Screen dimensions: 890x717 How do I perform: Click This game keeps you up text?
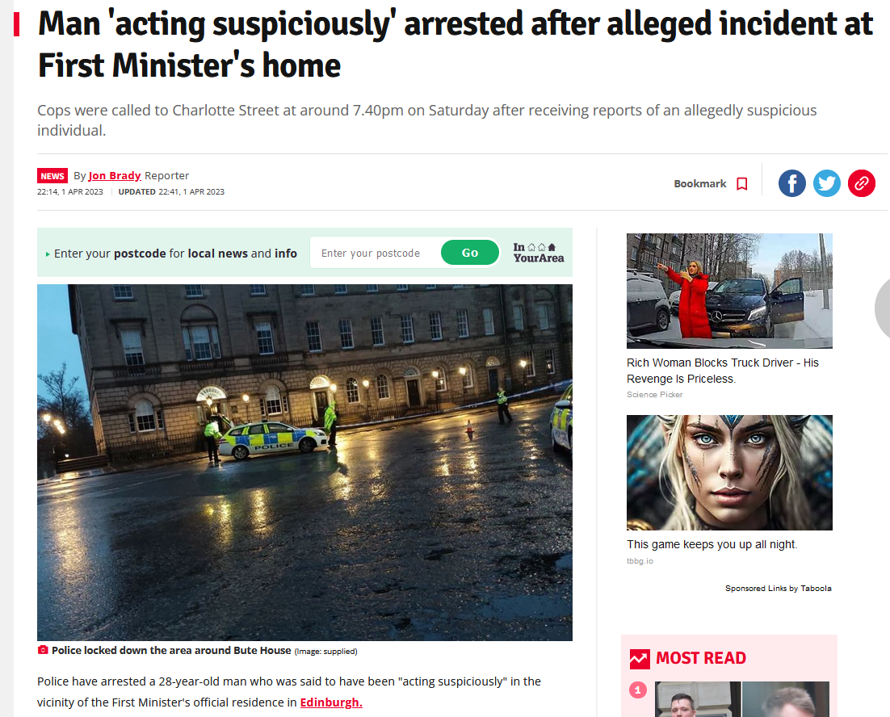pyautogui.click(x=712, y=544)
